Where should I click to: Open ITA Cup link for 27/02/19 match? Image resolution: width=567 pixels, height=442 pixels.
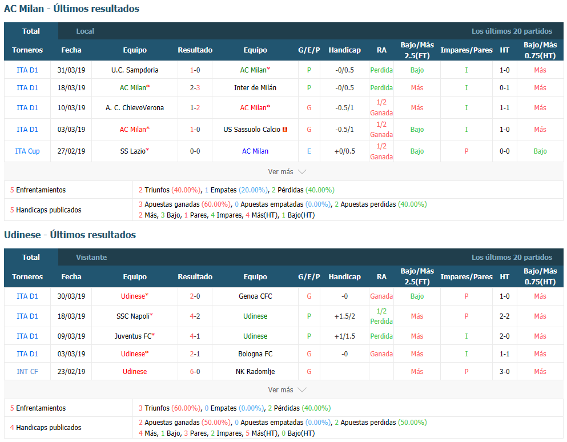coord(27,151)
